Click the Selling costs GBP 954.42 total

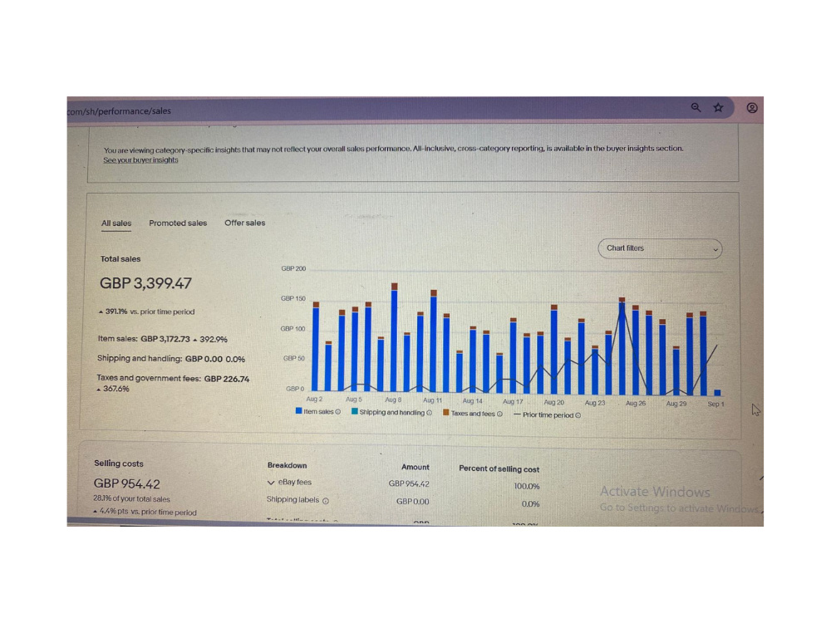[126, 483]
